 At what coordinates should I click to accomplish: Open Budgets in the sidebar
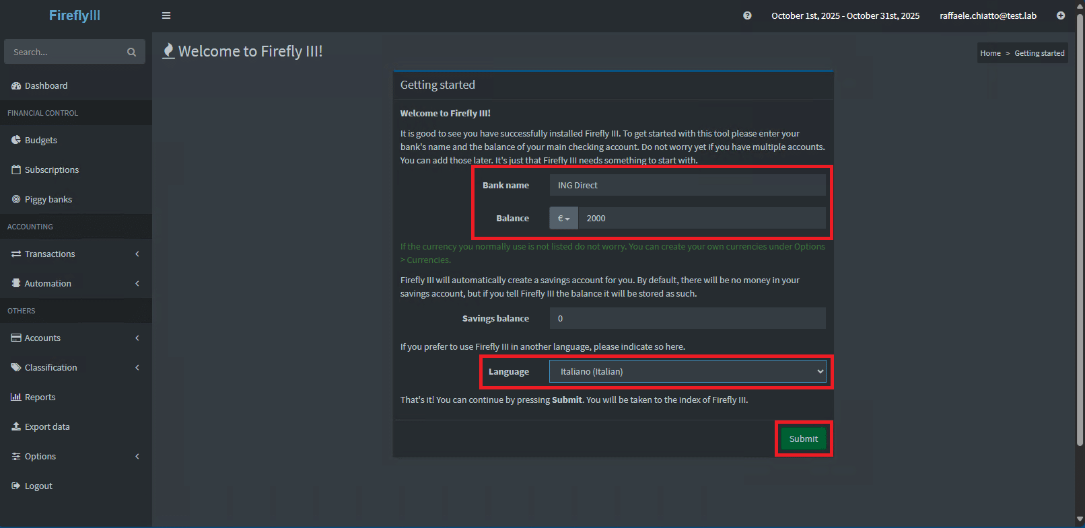(x=40, y=141)
